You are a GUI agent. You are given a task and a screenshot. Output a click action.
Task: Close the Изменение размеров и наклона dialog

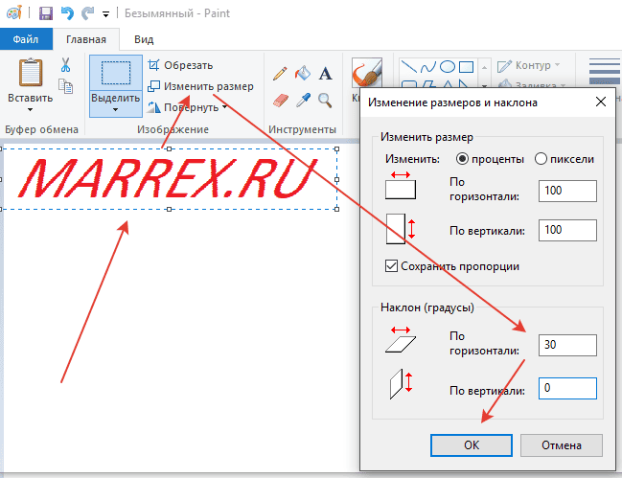click(601, 102)
